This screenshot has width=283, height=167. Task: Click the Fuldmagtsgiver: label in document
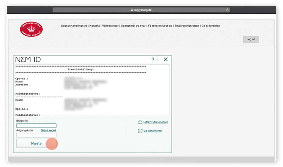tap(28, 94)
